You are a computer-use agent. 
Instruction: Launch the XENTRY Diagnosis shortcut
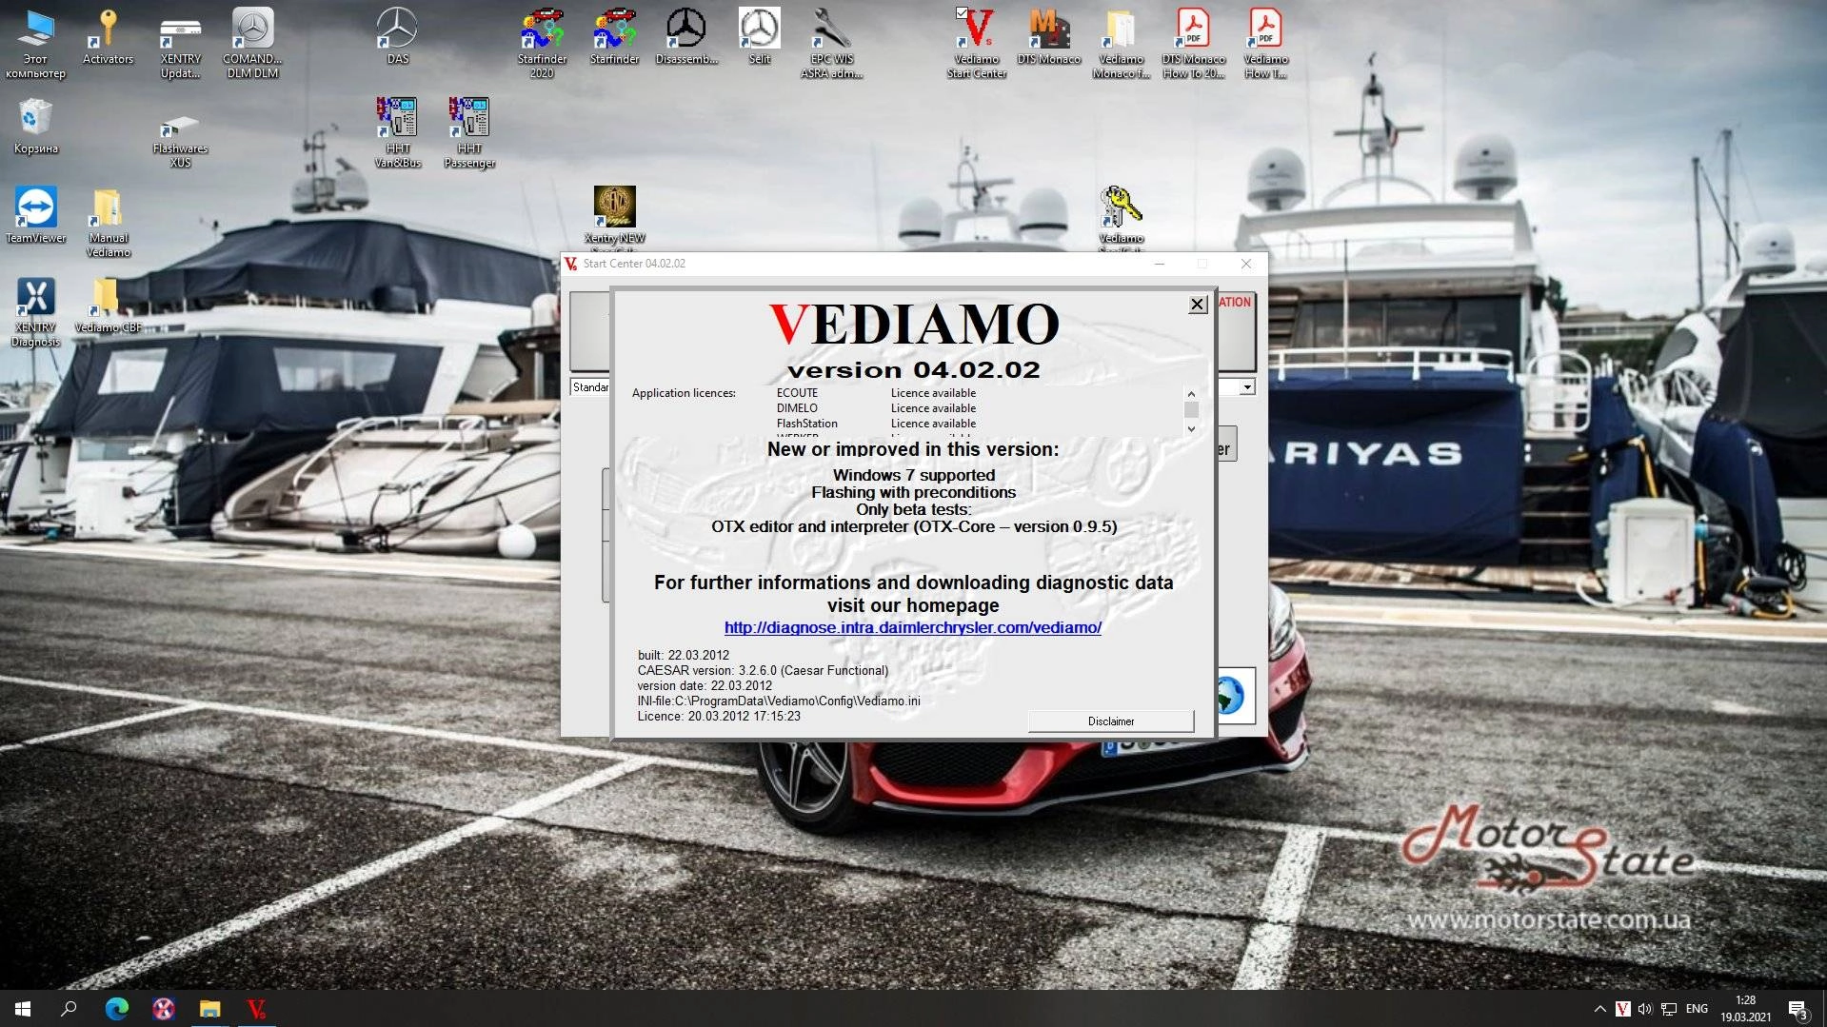(35, 311)
